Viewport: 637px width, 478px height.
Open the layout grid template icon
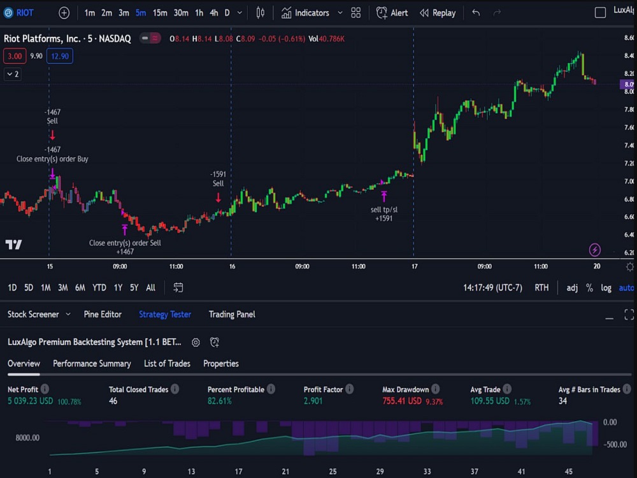click(x=356, y=13)
